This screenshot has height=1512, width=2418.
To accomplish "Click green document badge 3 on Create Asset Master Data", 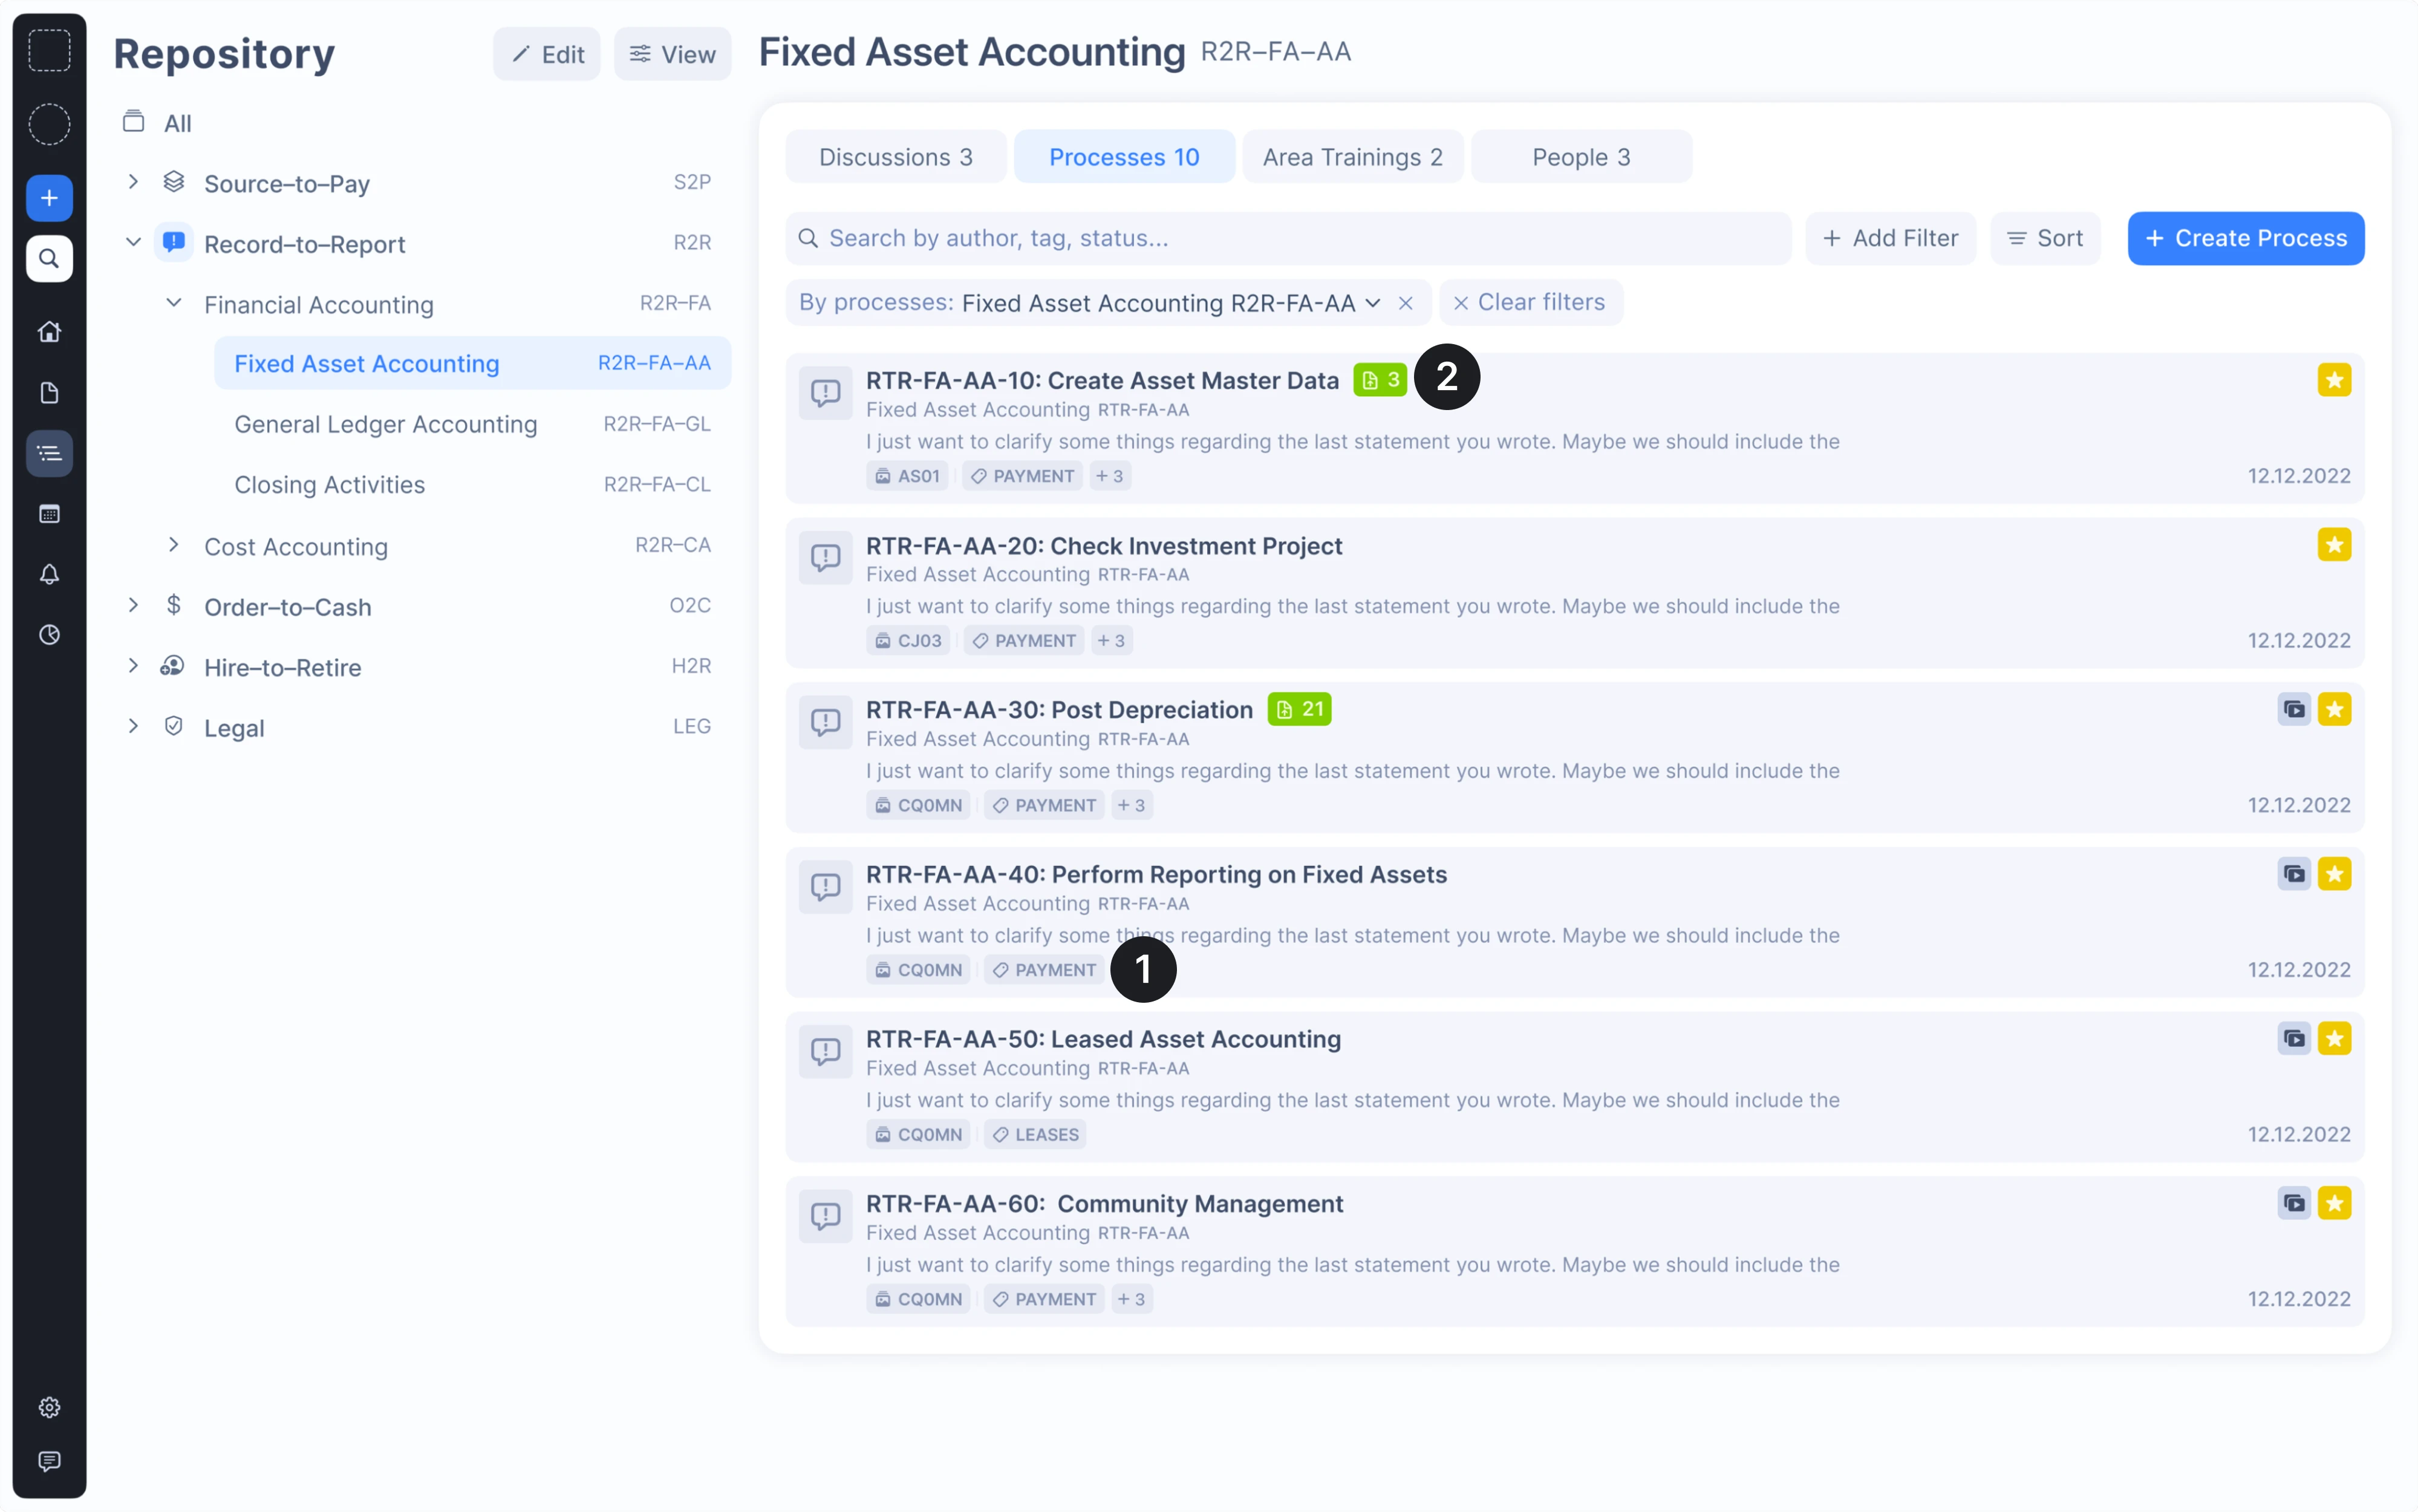I will (1380, 380).
